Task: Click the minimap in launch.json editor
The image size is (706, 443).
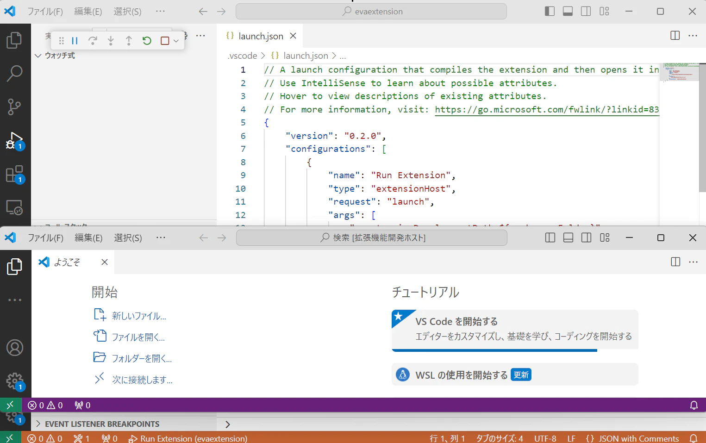Action: click(679, 72)
